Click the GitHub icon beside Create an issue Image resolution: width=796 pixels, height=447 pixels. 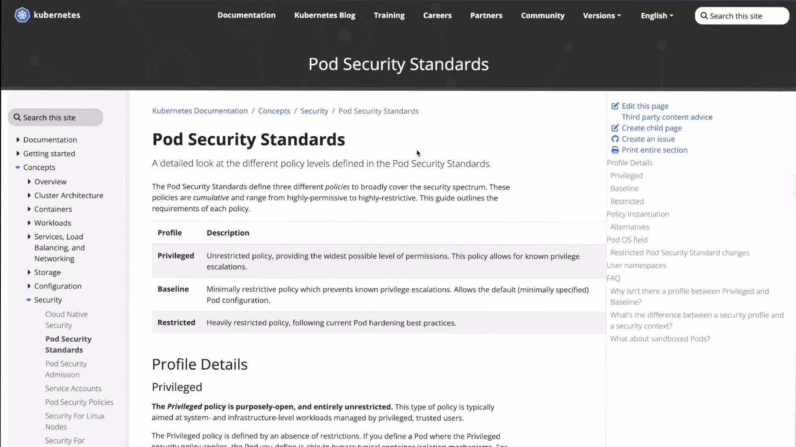click(x=615, y=139)
